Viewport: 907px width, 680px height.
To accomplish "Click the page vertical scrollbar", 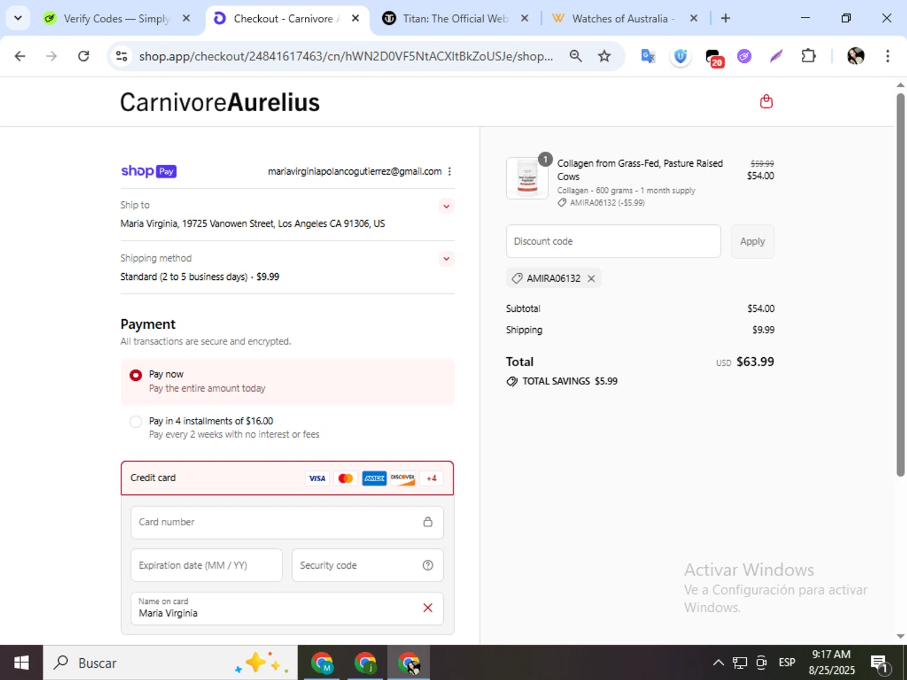I will (x=900, y=284).
